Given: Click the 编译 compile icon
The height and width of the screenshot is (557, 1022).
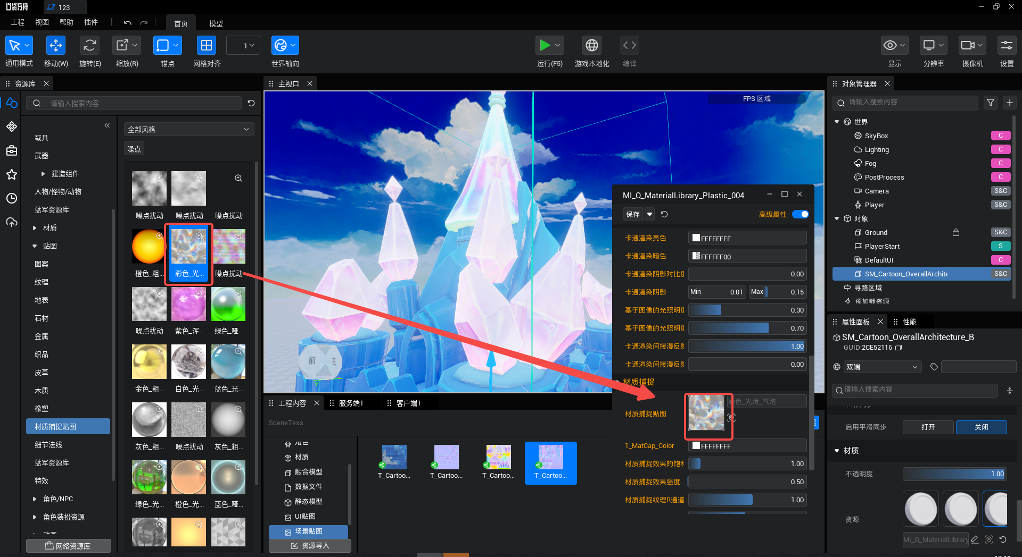Looking at the screenshot, I should [630, 46].
